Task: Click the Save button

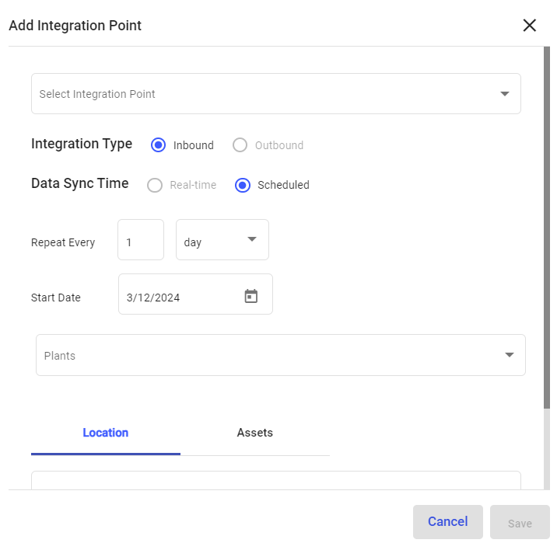Action: point(520,523)
